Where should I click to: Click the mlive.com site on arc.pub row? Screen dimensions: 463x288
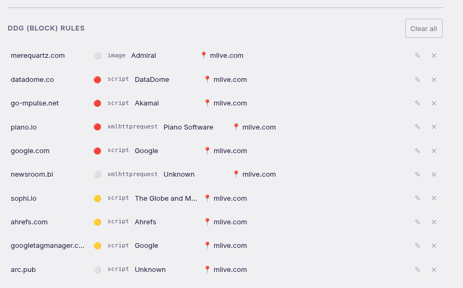(x=230, y=270)
